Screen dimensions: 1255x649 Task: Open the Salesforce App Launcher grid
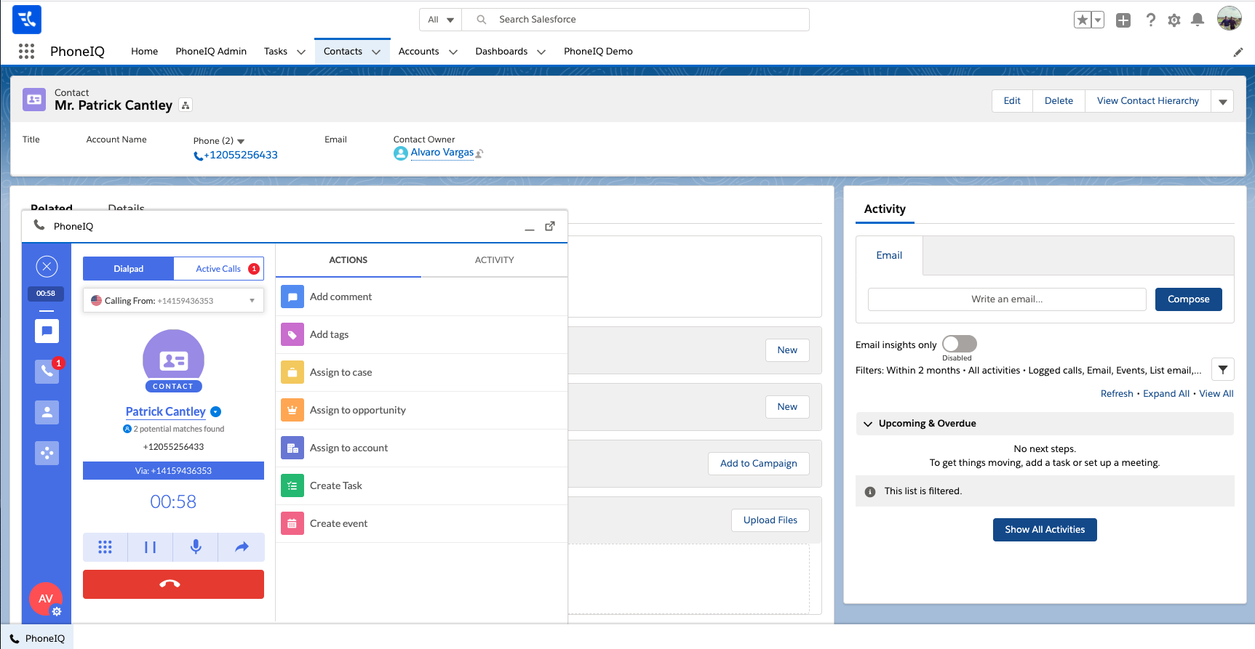27,51
